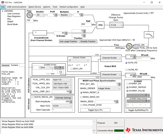Viewport: 163px width, 134px height.
Task: Open the FCAL_LPFD_ADJ dropdown
Action: point(62,80)
